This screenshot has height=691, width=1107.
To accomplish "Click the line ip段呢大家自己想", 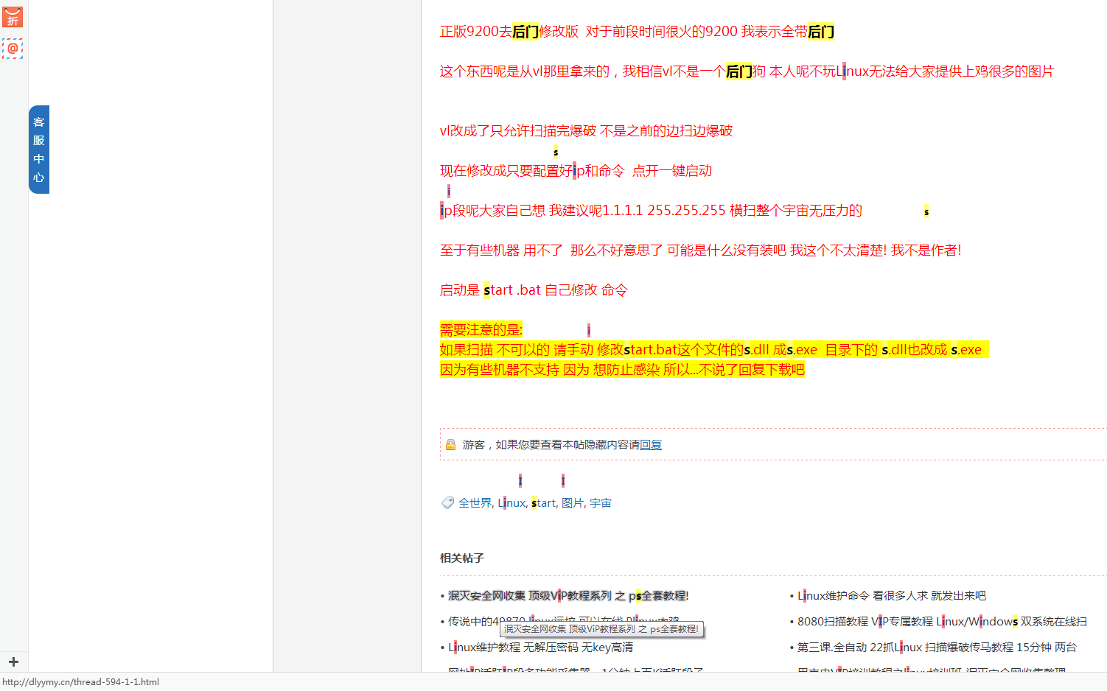I will click(x=651, y=211).
